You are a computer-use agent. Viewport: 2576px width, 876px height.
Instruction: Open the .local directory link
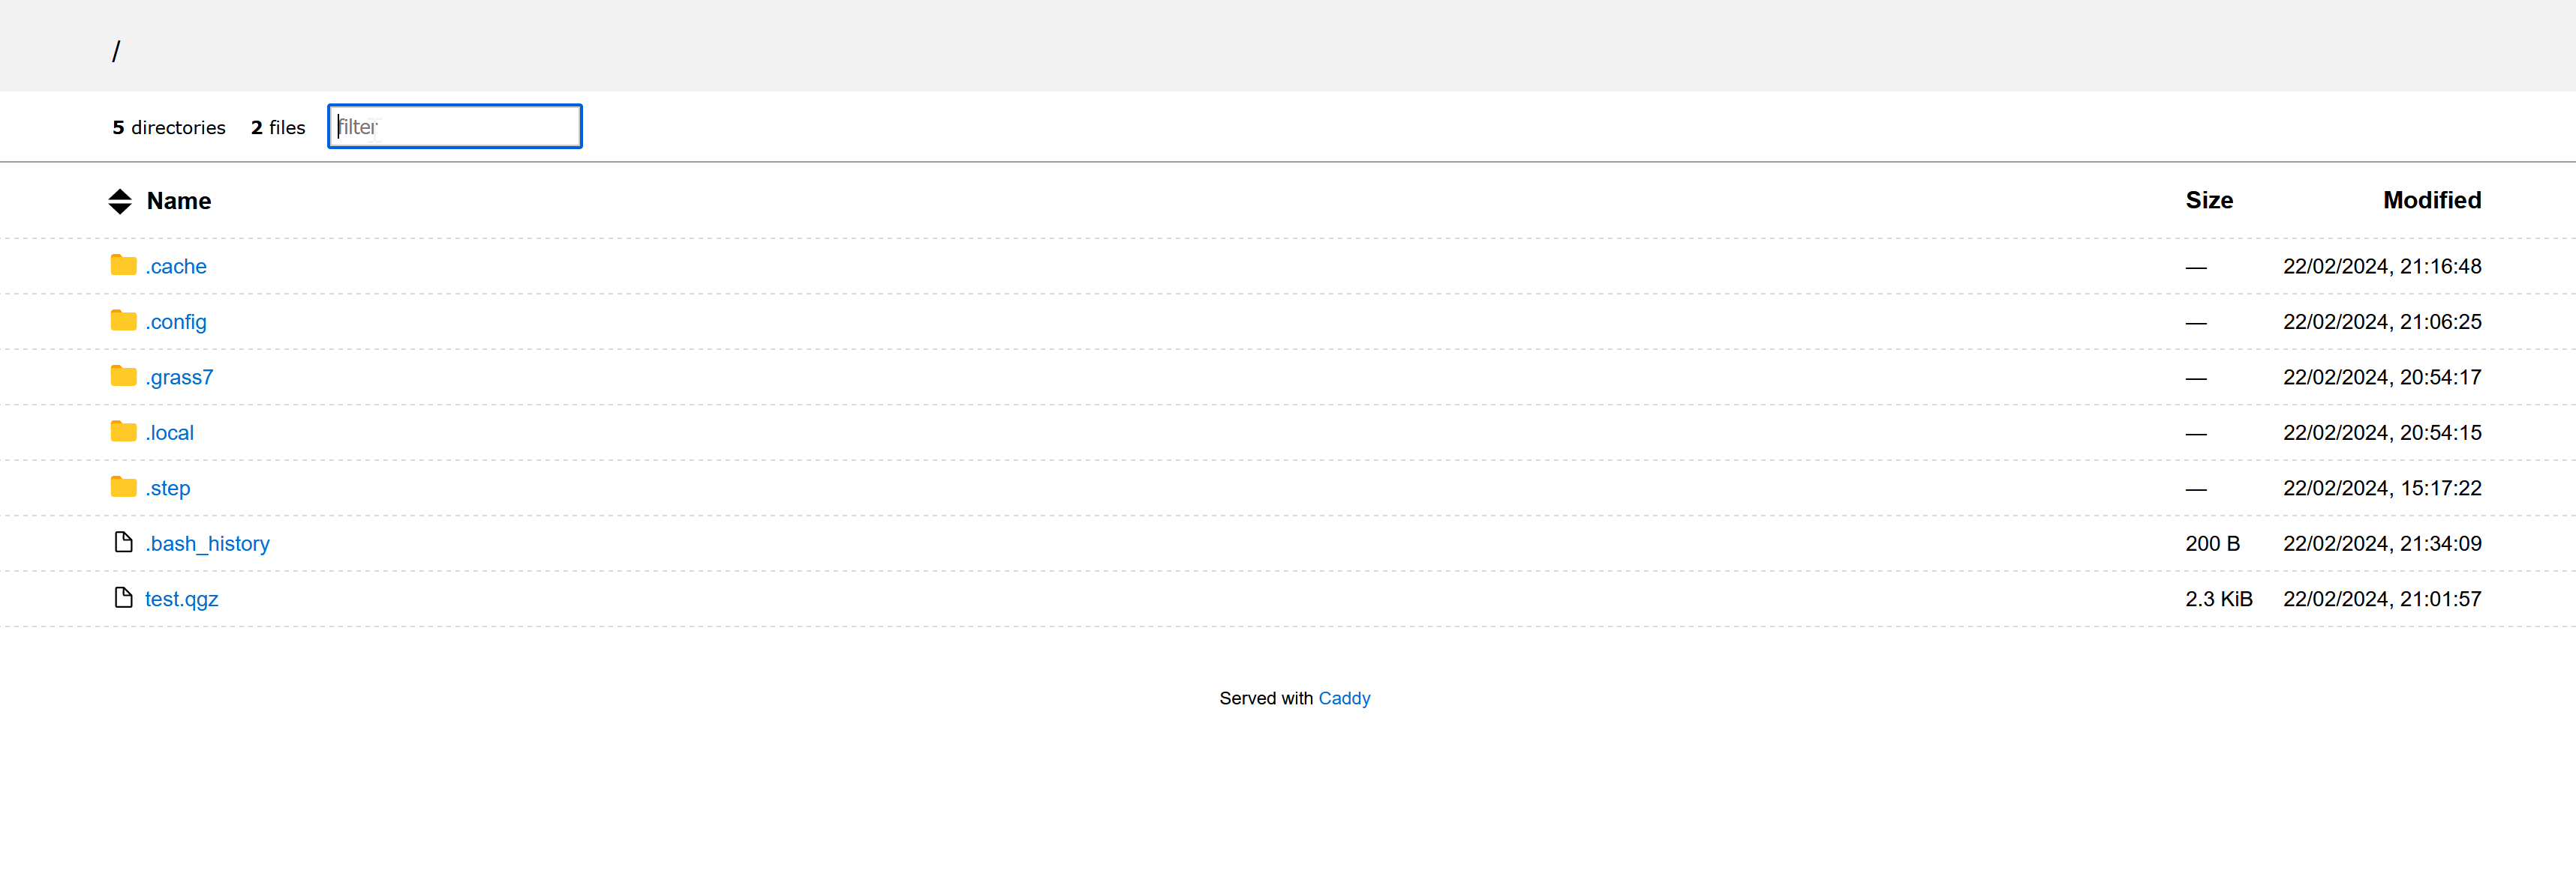170,432
